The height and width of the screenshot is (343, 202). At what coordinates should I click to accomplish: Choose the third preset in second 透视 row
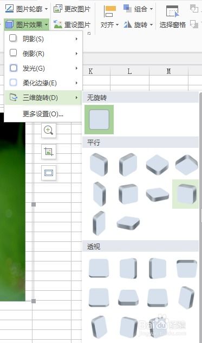[x=158, y=297]
